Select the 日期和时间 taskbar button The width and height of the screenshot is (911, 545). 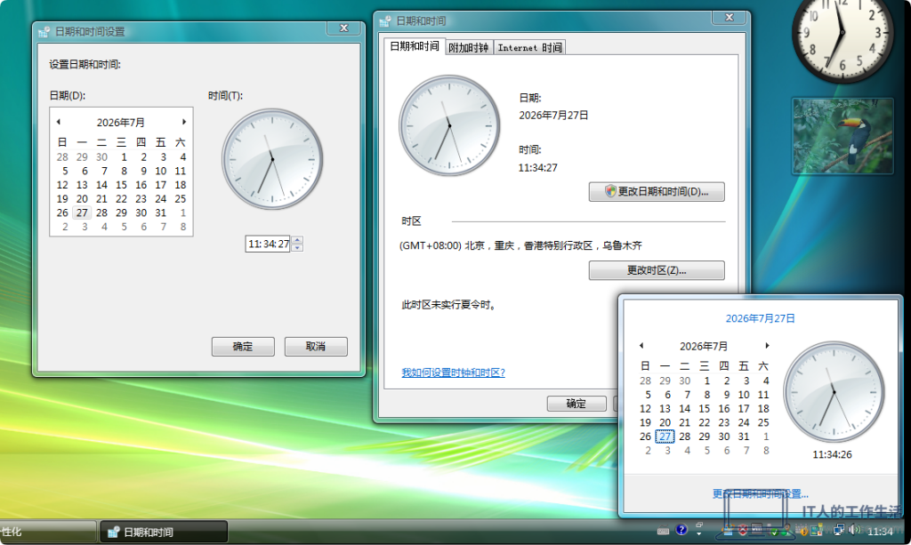tap(164, 532)
